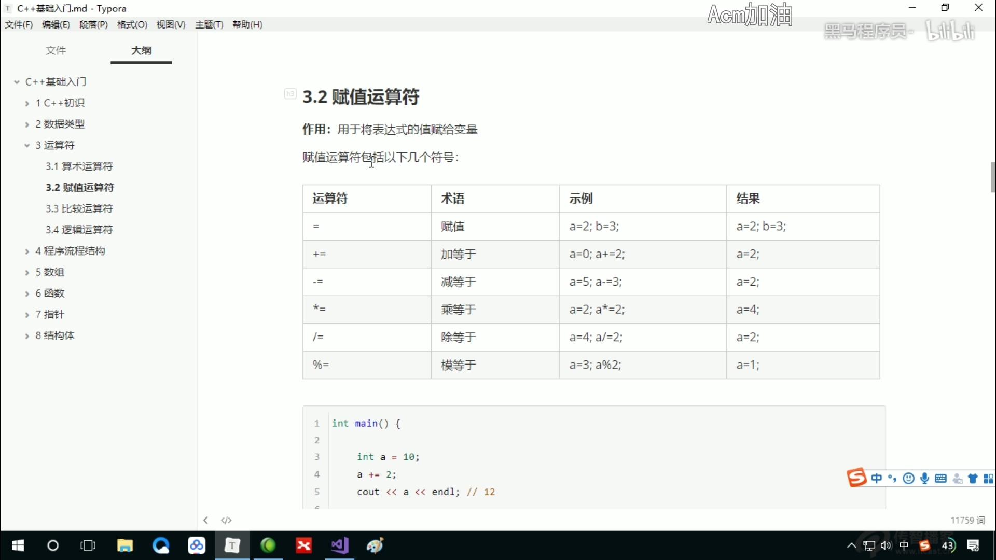Click the vertical scrollbar on right edge
Viewport: 996px width, 560px height.
992,177
